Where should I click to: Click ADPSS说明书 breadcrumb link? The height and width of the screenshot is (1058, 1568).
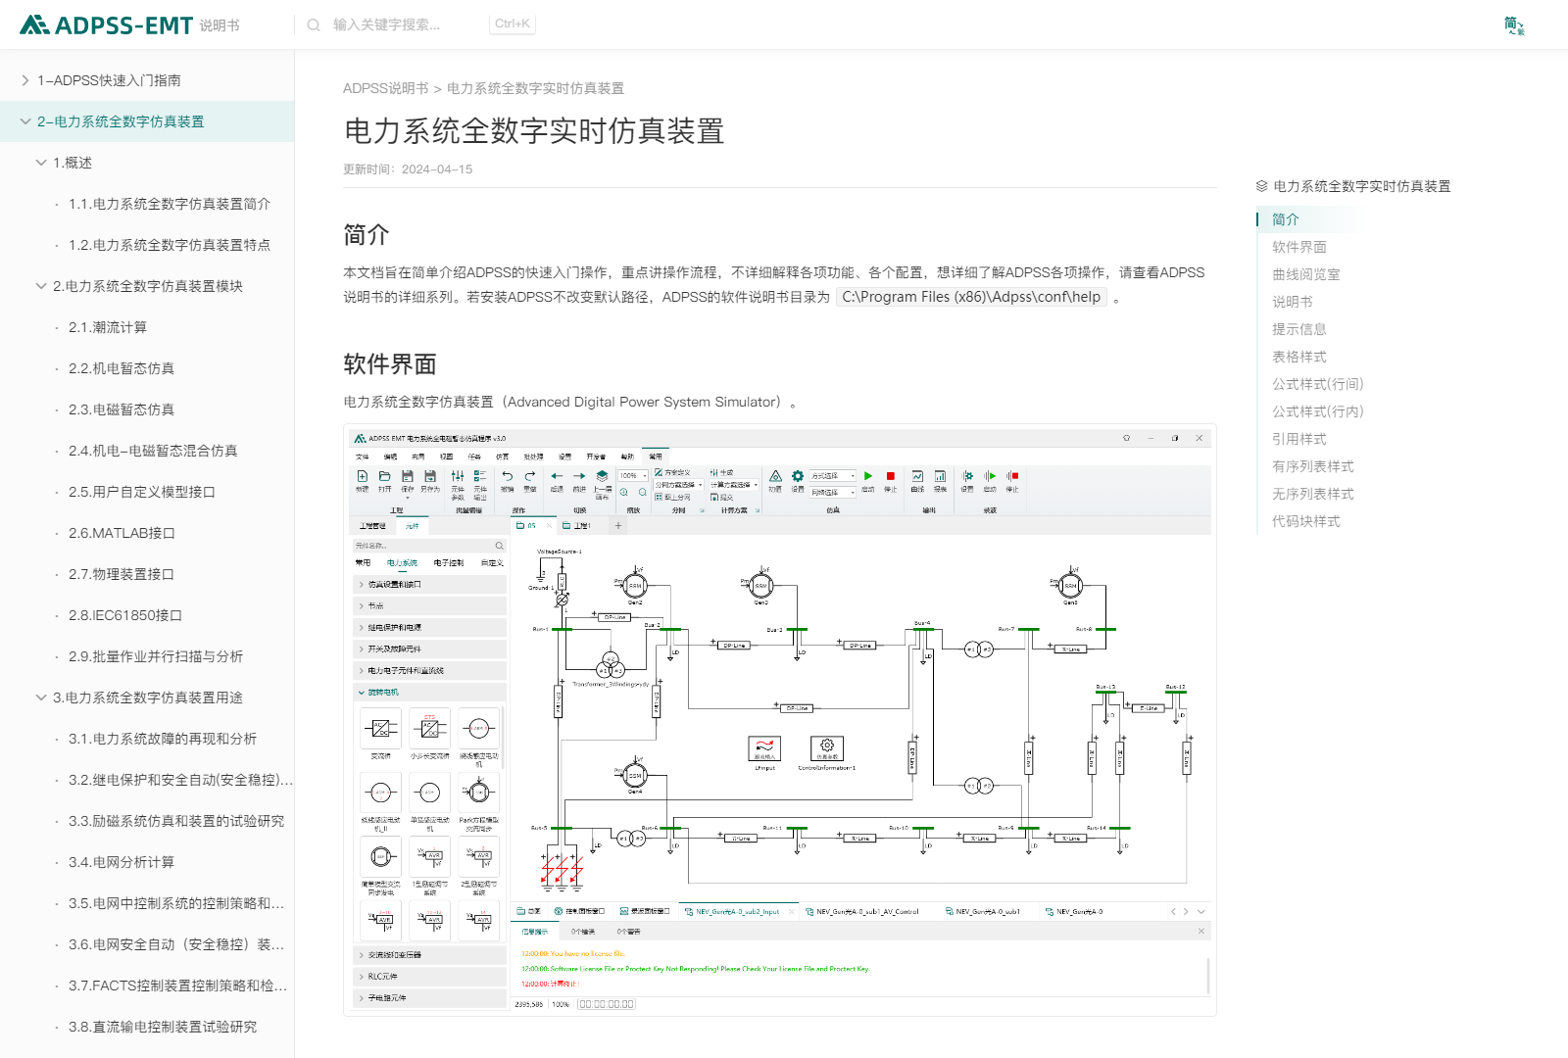coord(385,88)
